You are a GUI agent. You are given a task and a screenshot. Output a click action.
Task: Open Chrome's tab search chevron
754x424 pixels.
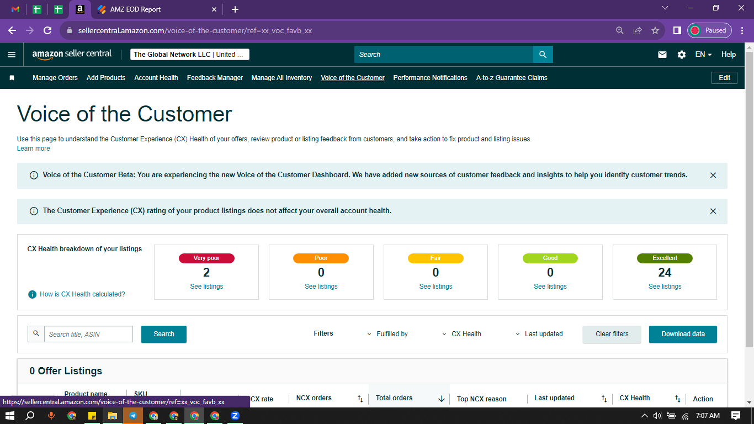pos(665,8)
